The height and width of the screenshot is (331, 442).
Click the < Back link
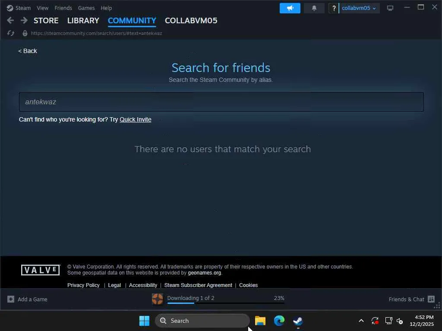coord(28,51)
